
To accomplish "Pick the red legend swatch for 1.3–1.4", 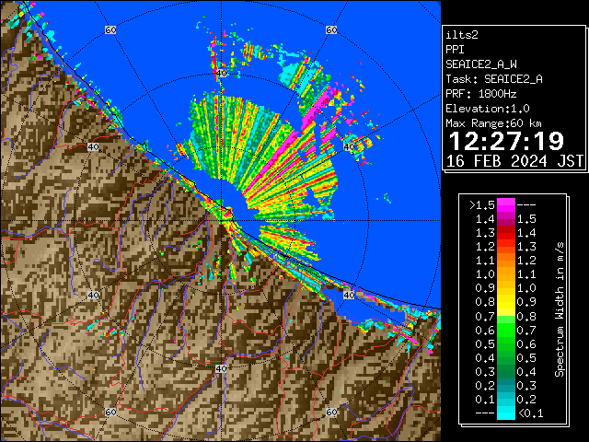I will coord(506,233).
